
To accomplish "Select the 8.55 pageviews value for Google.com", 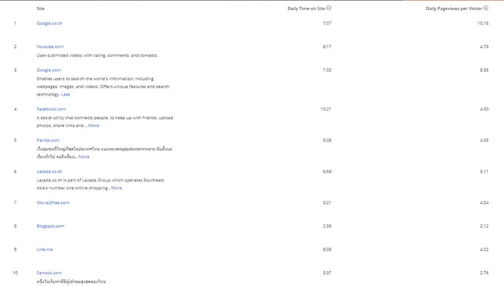I will pyautogui.click(x=484, y=70).
